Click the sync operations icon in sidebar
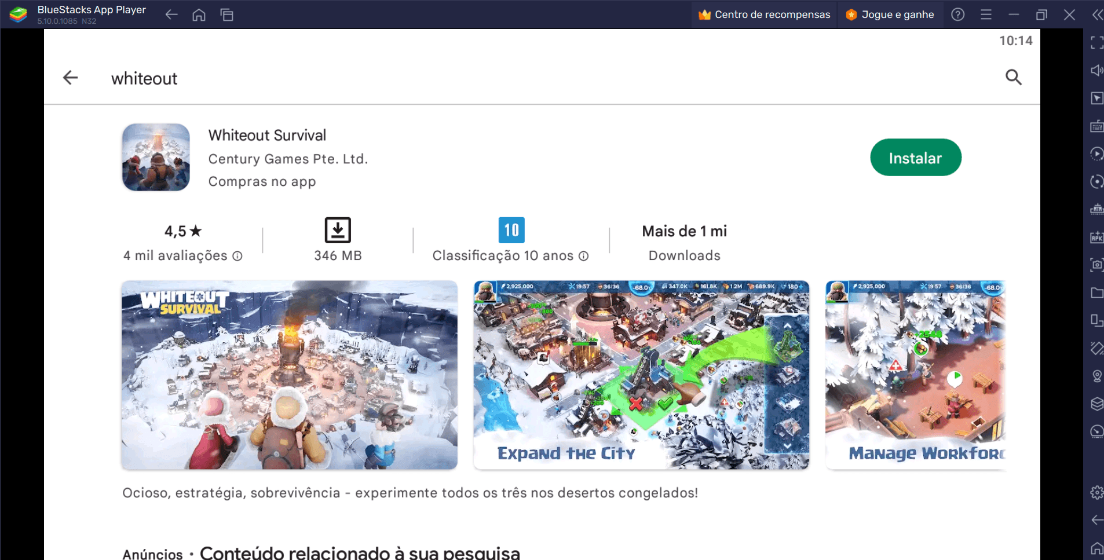Screen dimensions: 1104x560 (1096, 181)
